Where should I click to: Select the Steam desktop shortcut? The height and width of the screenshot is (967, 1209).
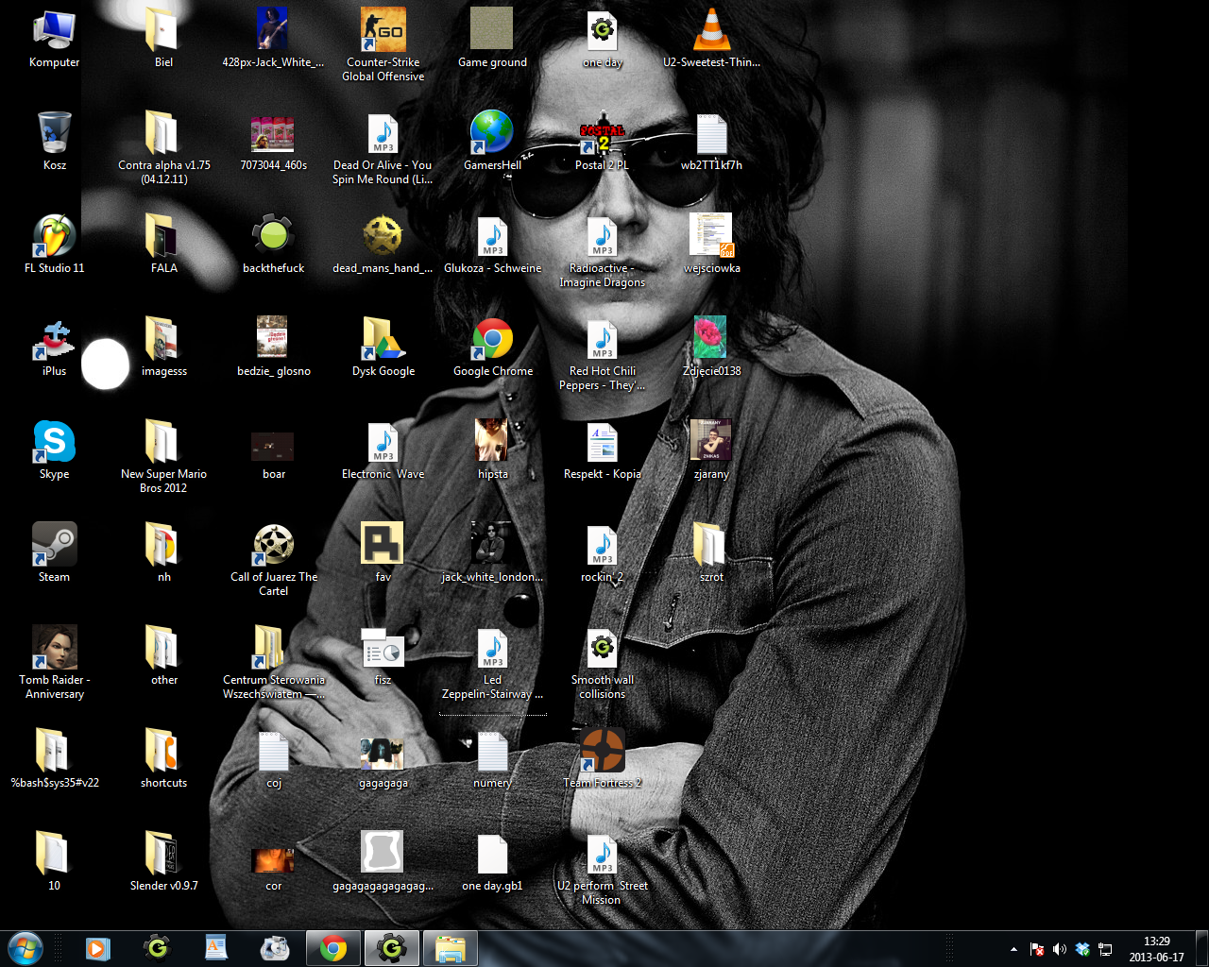coord(54,545)
